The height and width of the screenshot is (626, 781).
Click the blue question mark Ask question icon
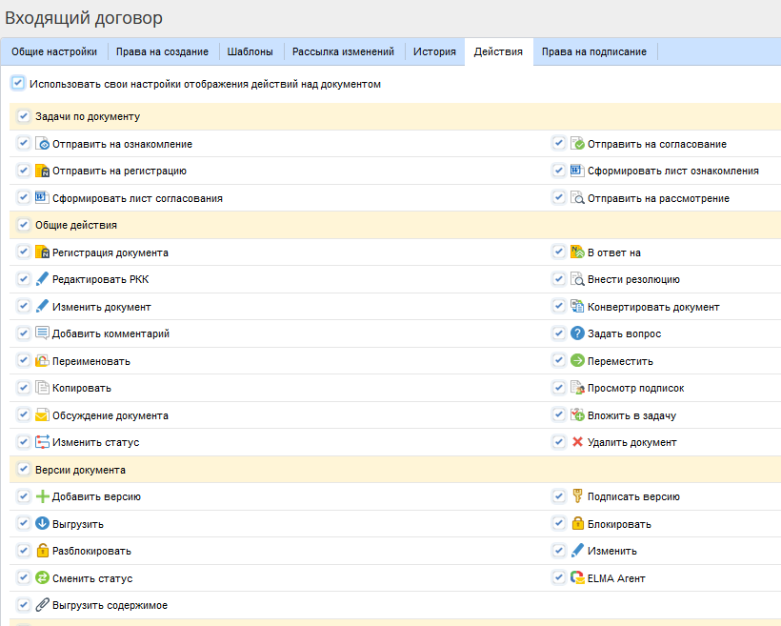pos(577,333)
